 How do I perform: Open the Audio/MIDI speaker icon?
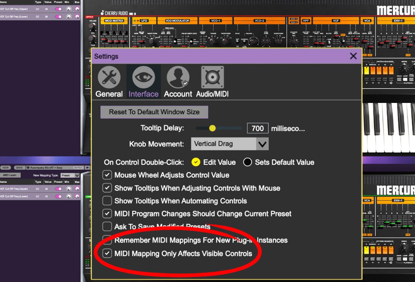point(212,78)
